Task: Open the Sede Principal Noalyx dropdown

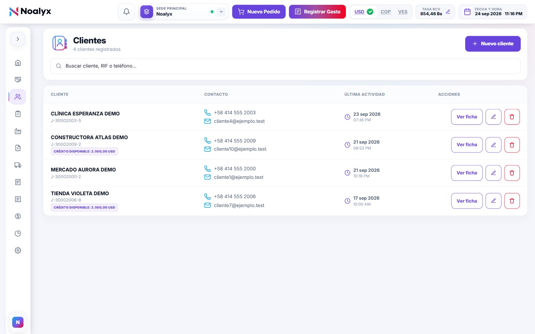Action: (x=184, y=12)
